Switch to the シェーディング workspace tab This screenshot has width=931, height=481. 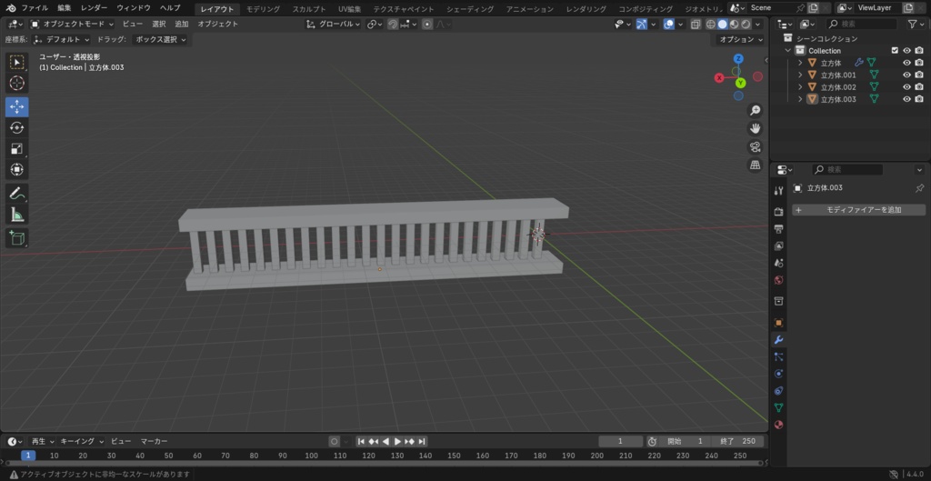tap(470, 9)
